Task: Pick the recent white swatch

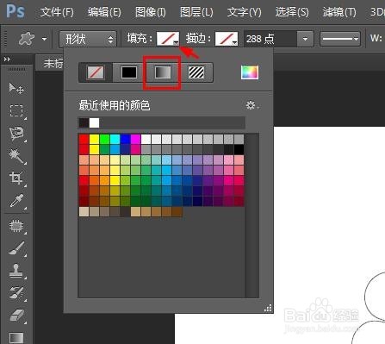Action: [x=94, y=122]
